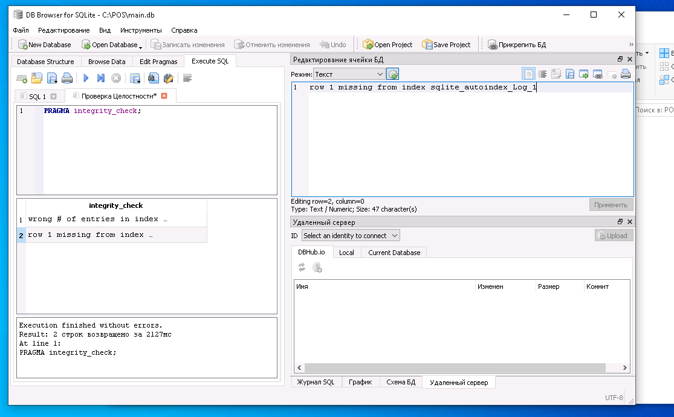This screenshot has width=674, height=417.
Task: Expand Select an identity to connect dropdown
Action: (351, 236)
